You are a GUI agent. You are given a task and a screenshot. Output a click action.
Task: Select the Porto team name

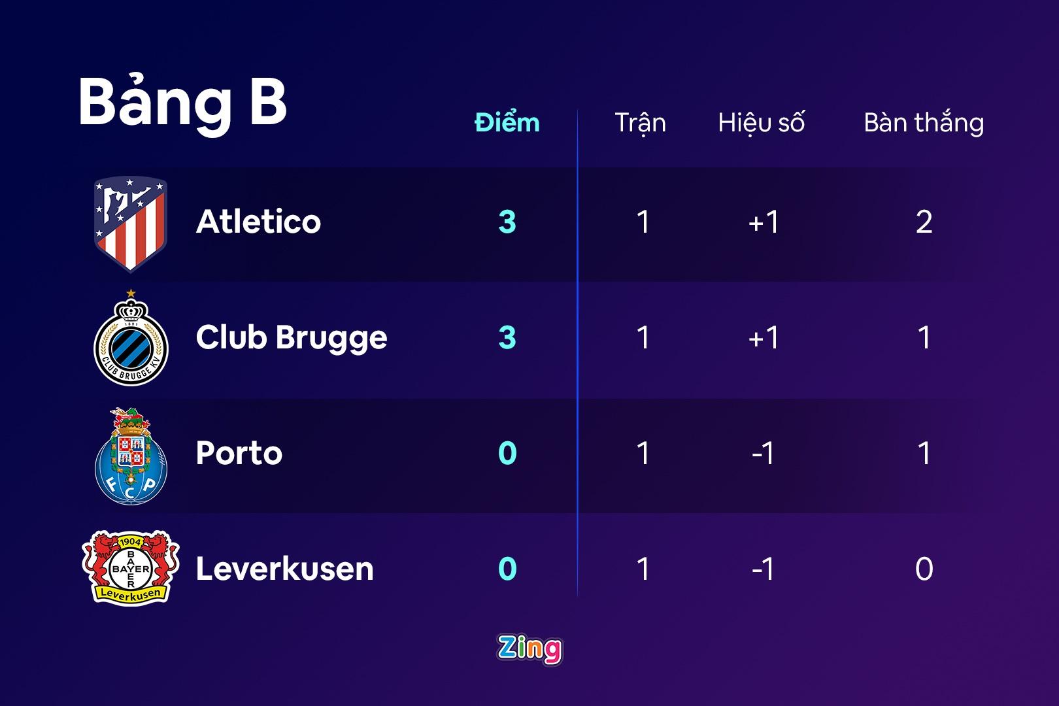(x=239, y=453)
